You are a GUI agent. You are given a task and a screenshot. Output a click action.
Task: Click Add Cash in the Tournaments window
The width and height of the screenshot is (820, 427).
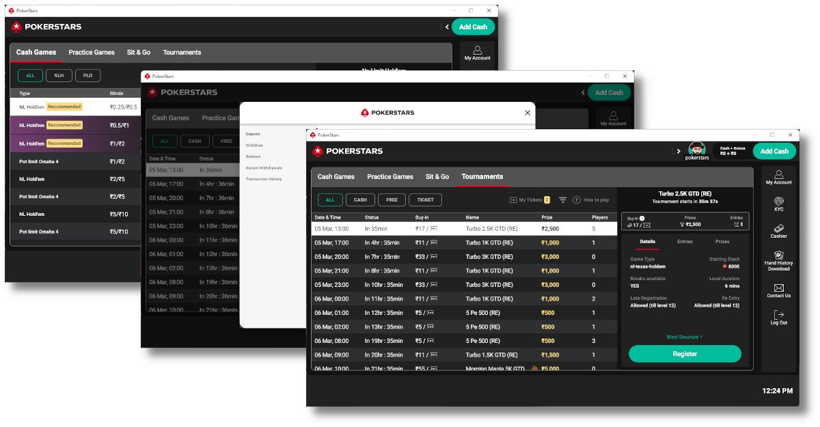[x=774, y=151]
